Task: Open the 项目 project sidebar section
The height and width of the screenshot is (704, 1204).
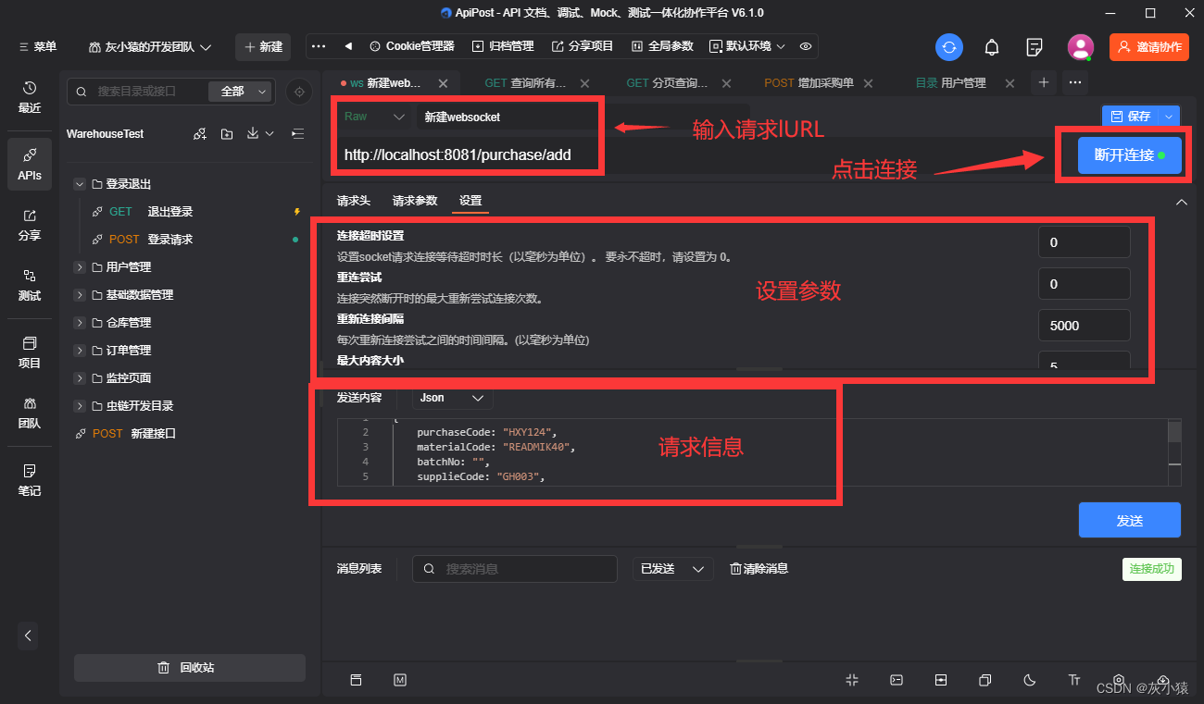Action: tap(30, 352)
